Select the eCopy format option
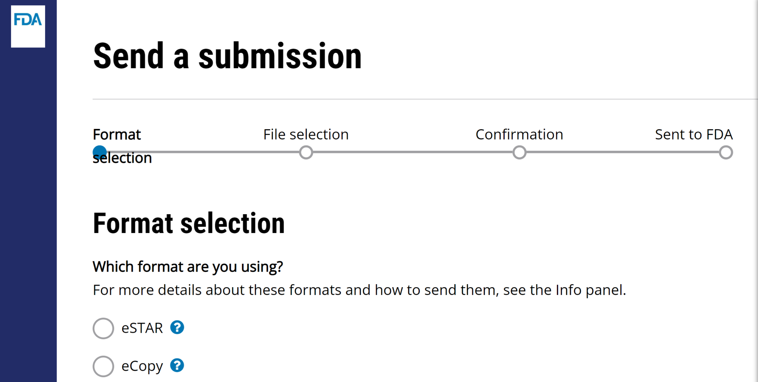Viewport: 758px width, 382px height. click(103, 366)
